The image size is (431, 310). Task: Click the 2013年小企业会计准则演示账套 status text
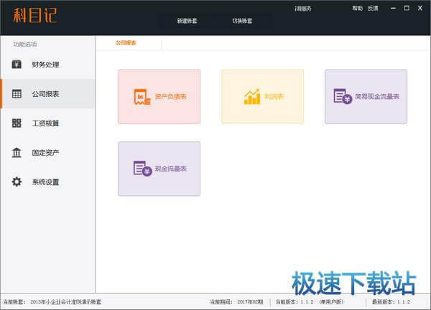tap(65, 302)
